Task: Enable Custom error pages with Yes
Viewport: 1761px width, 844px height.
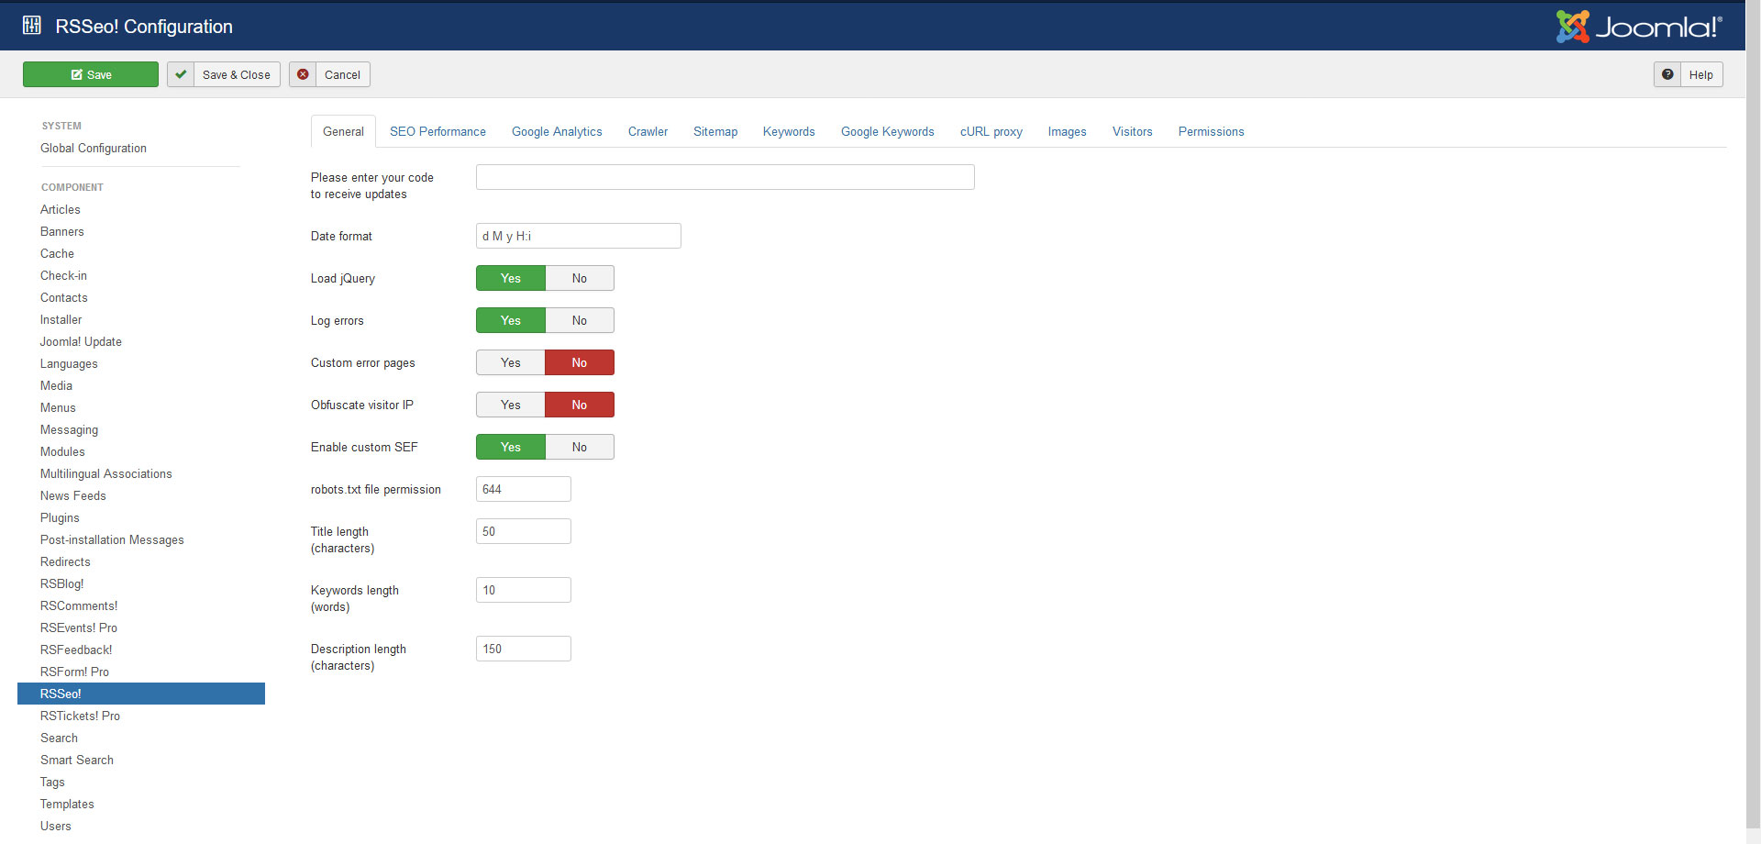Action: pyautogui.click(x=511, y=362)
